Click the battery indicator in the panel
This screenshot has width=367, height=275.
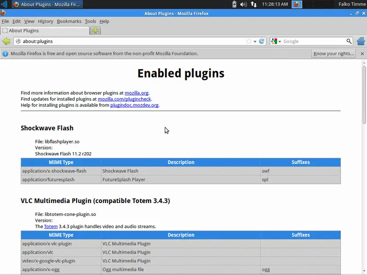234,4
